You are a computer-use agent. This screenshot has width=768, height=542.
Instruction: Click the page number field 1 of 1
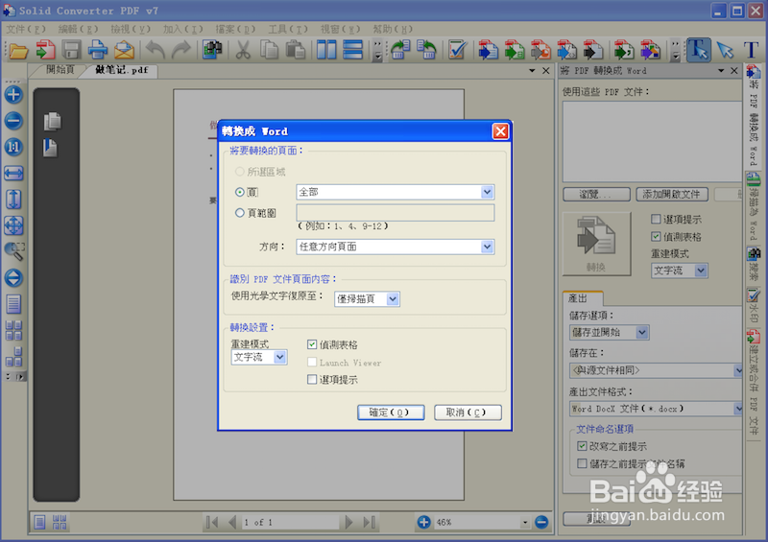290,523
